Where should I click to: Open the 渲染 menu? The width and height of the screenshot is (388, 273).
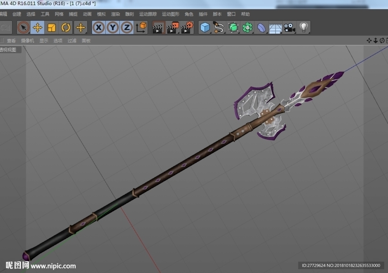[x=116, y=14]
